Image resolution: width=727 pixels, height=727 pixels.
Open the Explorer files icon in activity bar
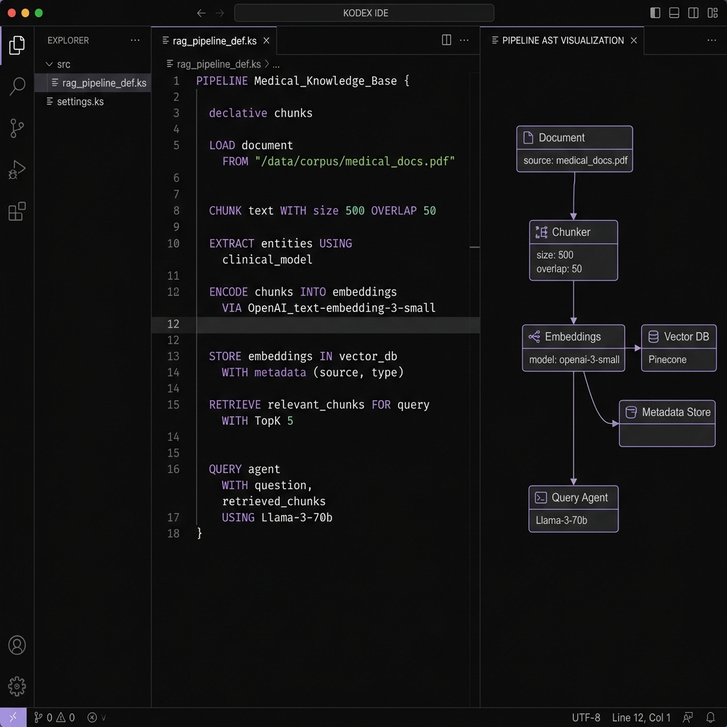[17, 45]
